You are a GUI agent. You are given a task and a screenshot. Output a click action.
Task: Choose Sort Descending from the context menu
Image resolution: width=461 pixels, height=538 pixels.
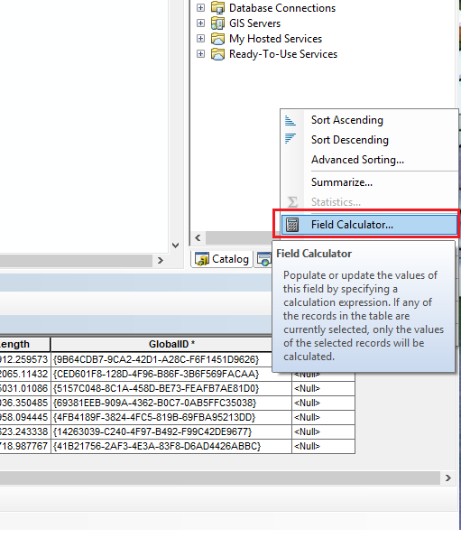click(370, 140)
